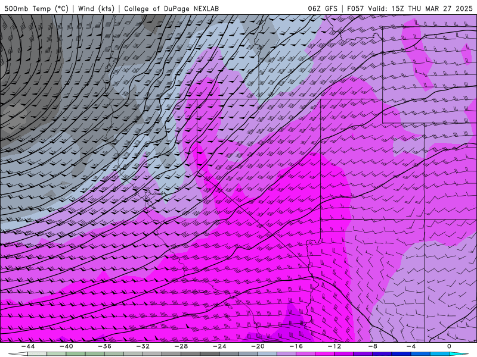This screenshot has height=357, width=477.
Task: Click the 0 colorbar tick label
Action: point(450,346)
